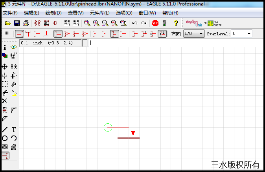Click the red STOP sign icon
265x172 pixels.
click(155, 23)
